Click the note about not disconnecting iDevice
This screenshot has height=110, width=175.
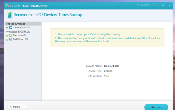pyautogui.click(x=88, y=34)
